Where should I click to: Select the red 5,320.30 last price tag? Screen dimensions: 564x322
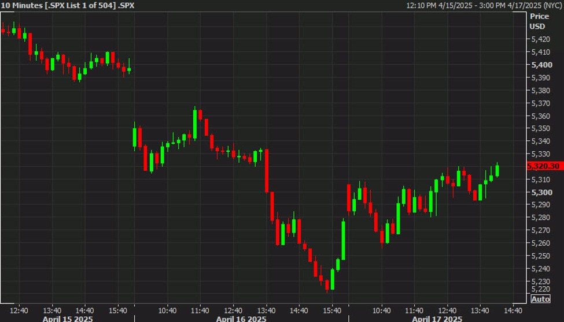(x=544, y=166)
